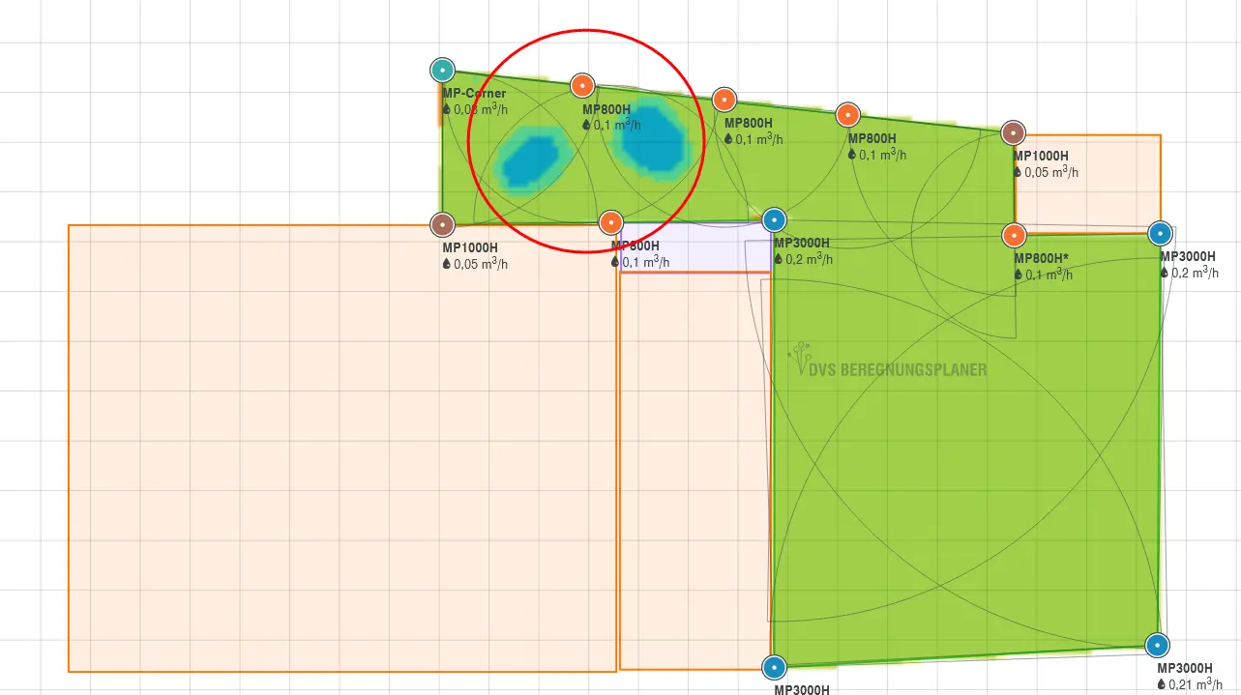Click the left blue dry-spot patch
Screen dimensions: 1241x695
[528, 159]
